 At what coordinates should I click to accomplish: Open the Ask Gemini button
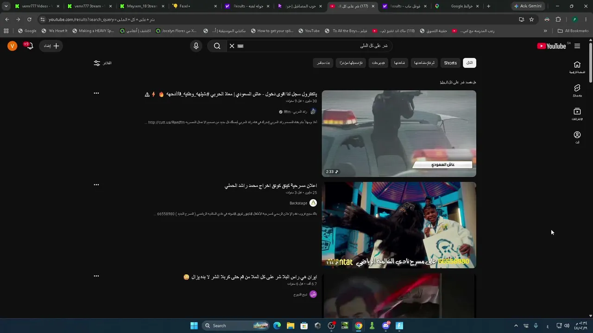coord(527,6)
